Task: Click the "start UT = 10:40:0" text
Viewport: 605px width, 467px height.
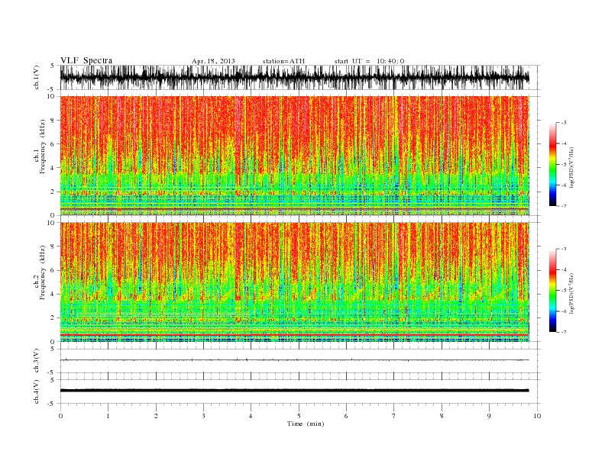Action: pyautogui.click(x=369, y=61)
